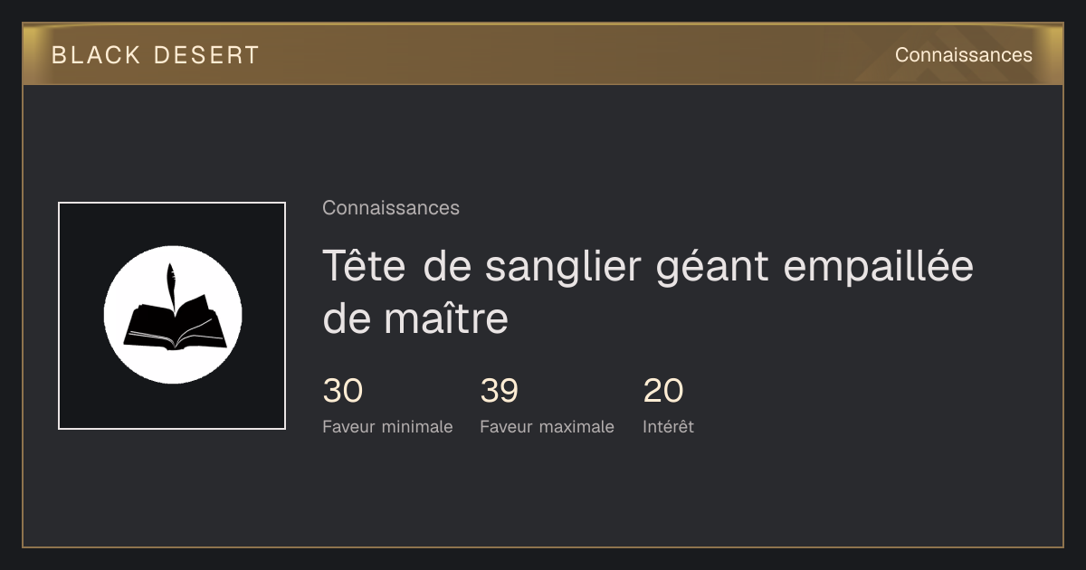Image resolution: width=1086 pixels, height=570 pixels.
Task: Click the feather quill above the book
Action: (x=170, y=285)
